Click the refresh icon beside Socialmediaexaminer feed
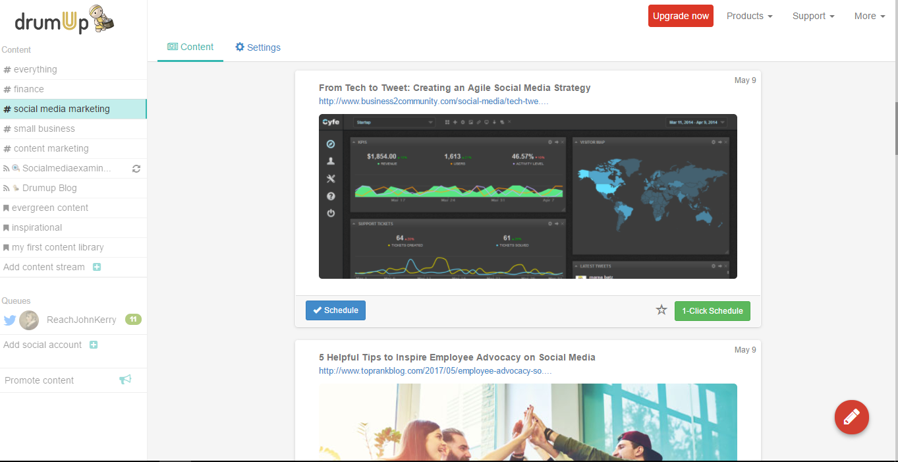Image resolution: width=898 pixels, height=462 pixels. coord(136,169)
